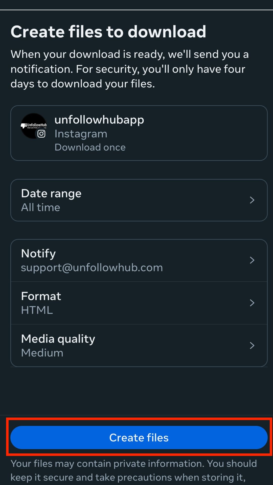273x485 pixels.
Task: Click the support@unfollowhub.com email address
Action: pyautogui.click(x=92, y=268)
